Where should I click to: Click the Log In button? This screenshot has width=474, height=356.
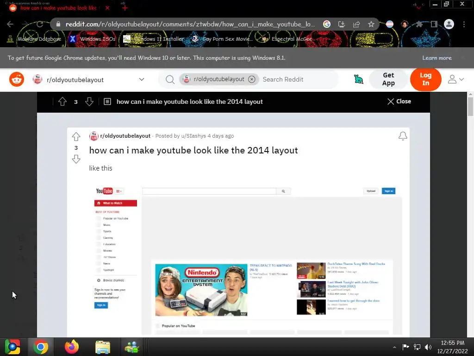pos(426,79)
